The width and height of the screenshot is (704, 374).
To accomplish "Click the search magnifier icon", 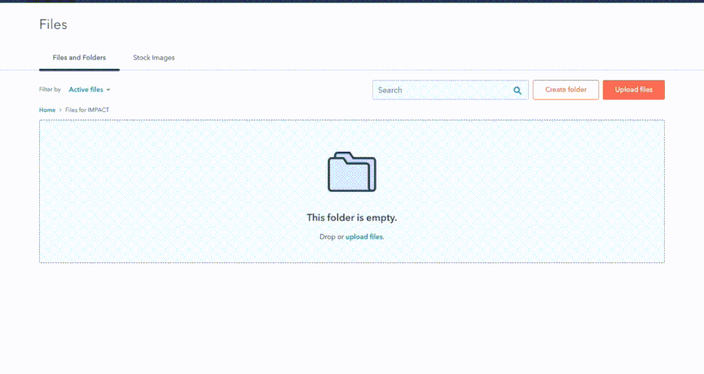I will point(517,90).
